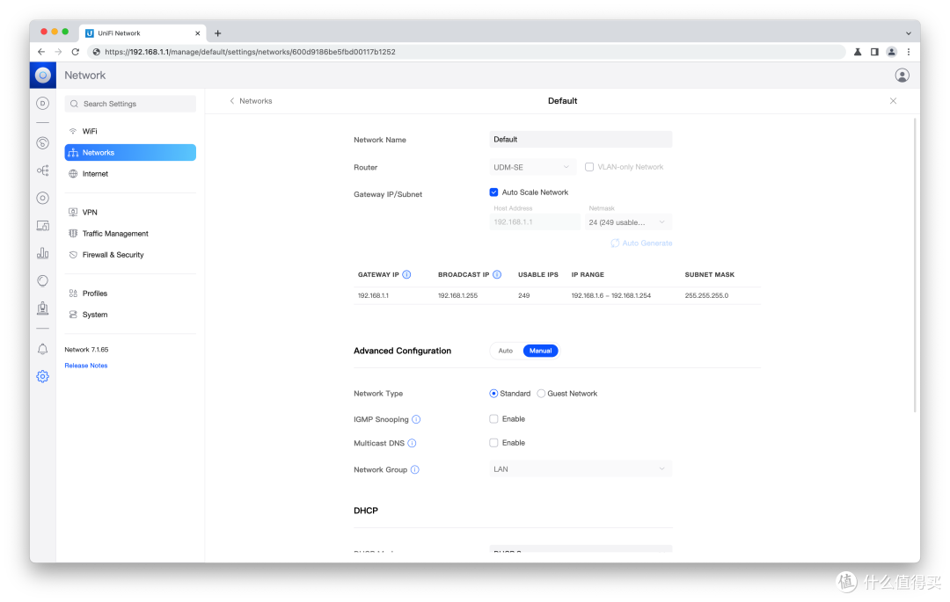
Task: Click info icon next to IGMP Snooping
Action: tap(416, 420)
